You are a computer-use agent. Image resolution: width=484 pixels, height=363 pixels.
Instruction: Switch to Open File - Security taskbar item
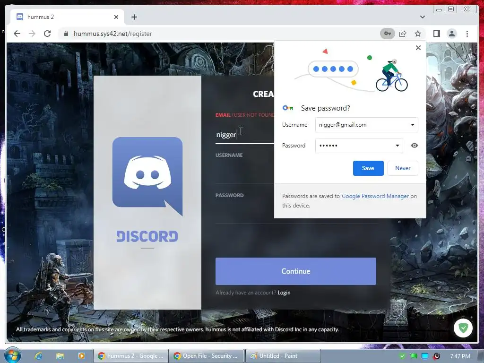coord(207,356)
